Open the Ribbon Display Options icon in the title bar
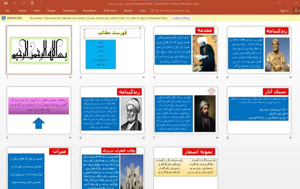The height and width of the screenshot is (189, 300). click(x=278, y=3)
